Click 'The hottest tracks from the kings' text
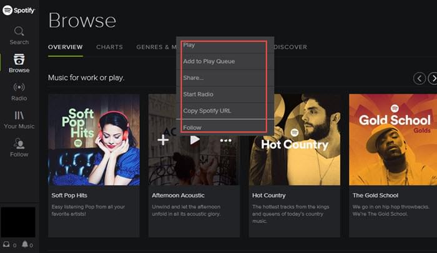The image size is (437, 253). pyautogui.click(x=291, y=214)
